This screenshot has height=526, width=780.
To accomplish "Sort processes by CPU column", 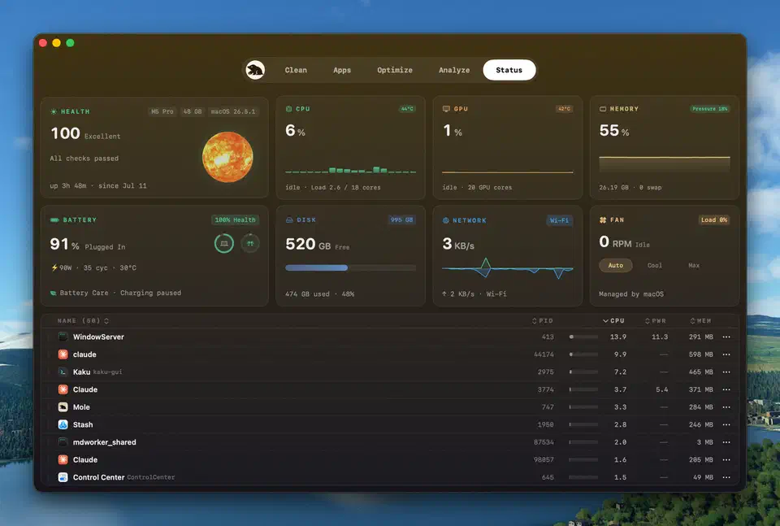I will [614, 321].
